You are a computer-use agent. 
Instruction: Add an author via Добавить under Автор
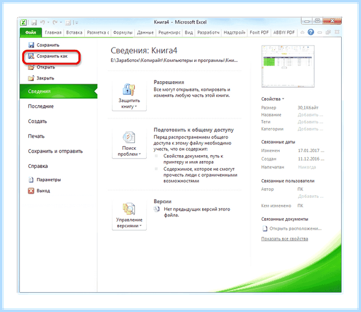(310, 196)
